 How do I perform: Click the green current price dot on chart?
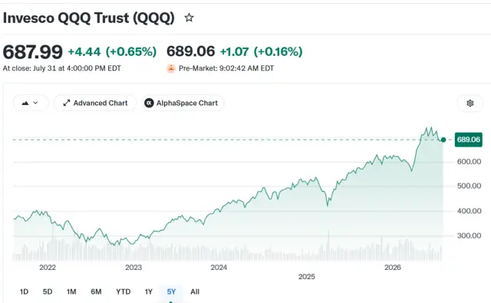(x=443, y=140)
